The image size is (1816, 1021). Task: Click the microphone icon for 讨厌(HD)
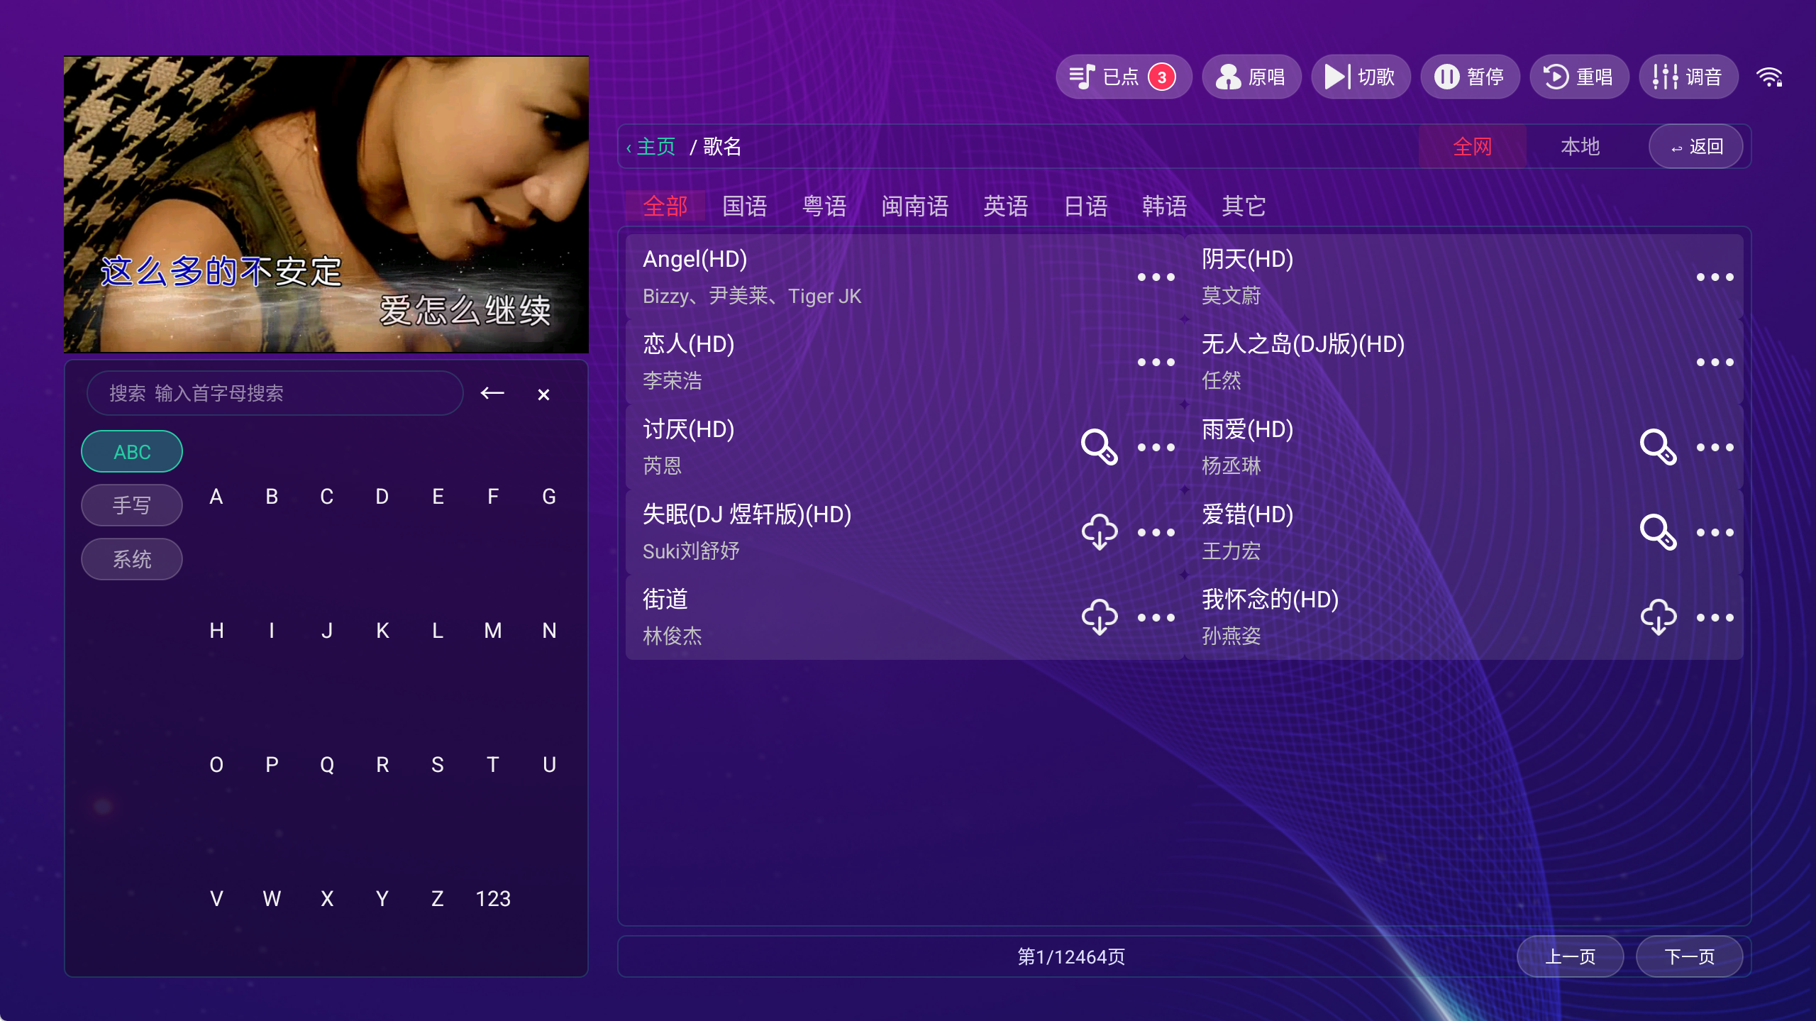tap(1100, 447)
